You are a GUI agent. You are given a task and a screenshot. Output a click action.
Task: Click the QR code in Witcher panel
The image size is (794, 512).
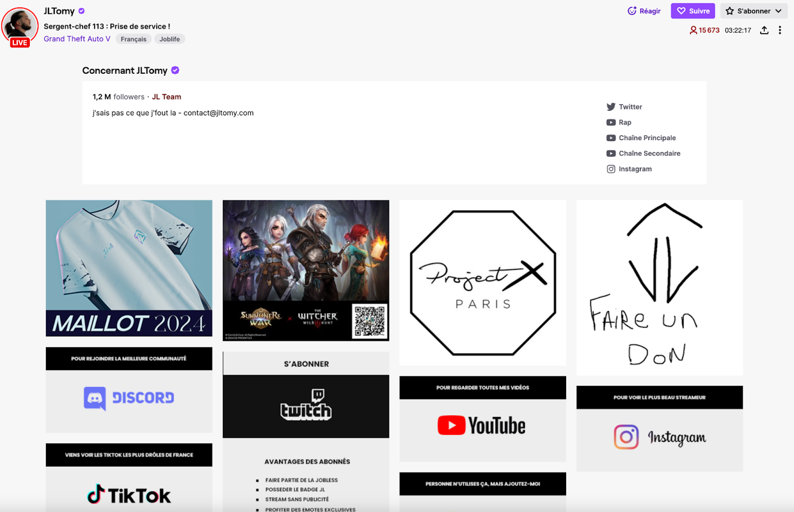369,321
